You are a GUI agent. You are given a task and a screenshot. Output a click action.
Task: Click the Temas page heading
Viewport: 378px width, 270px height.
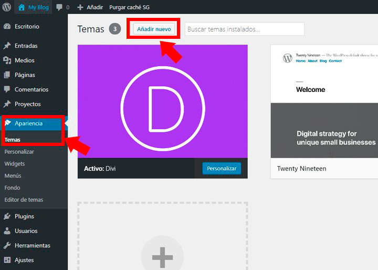[91, 29]
